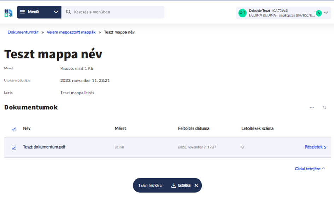Expand the Menü dropdown chevron
The width and height of the screenshot is (334, 202).
pos(56,12)
